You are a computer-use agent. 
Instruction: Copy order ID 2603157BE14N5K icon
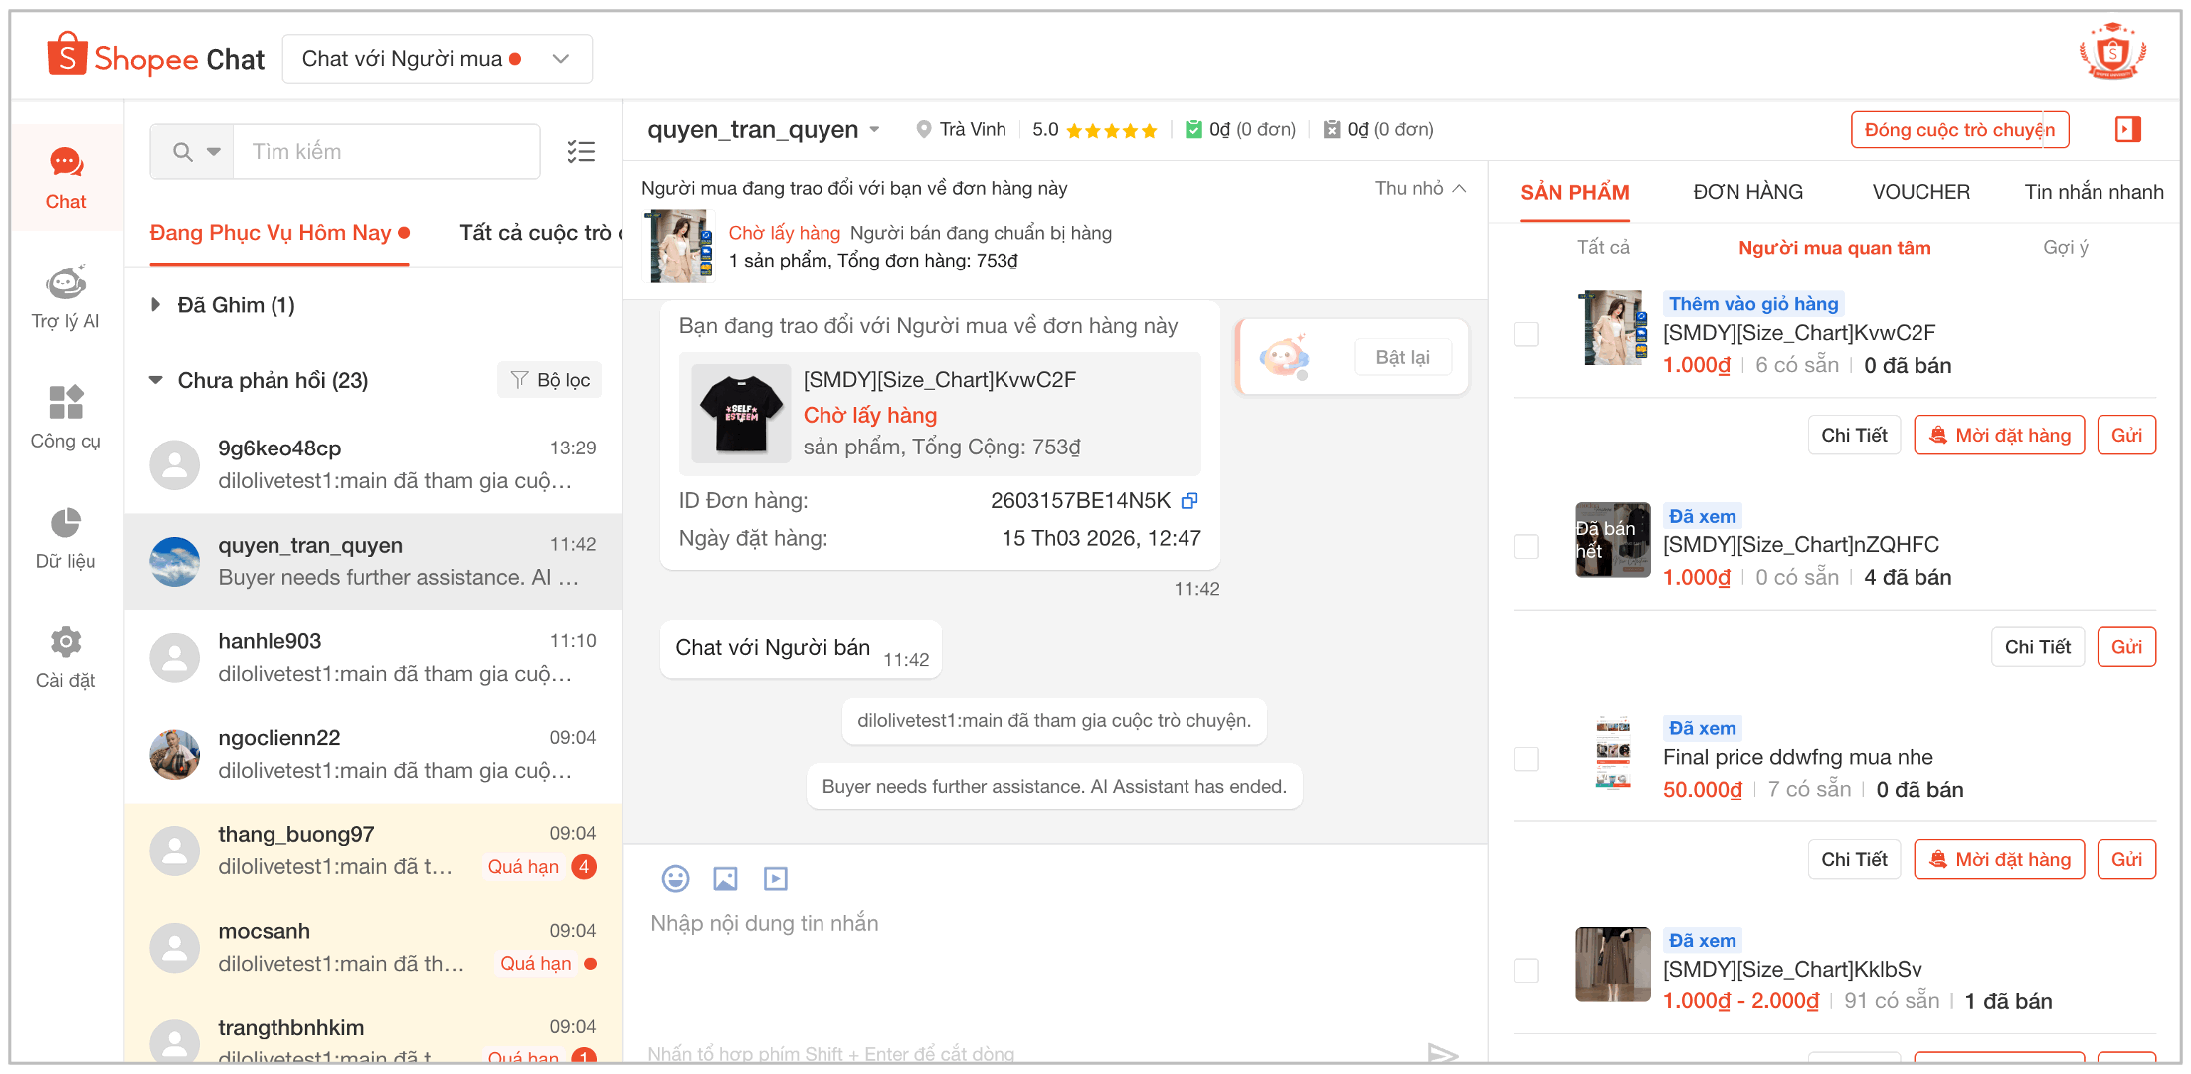point(1189,500)
